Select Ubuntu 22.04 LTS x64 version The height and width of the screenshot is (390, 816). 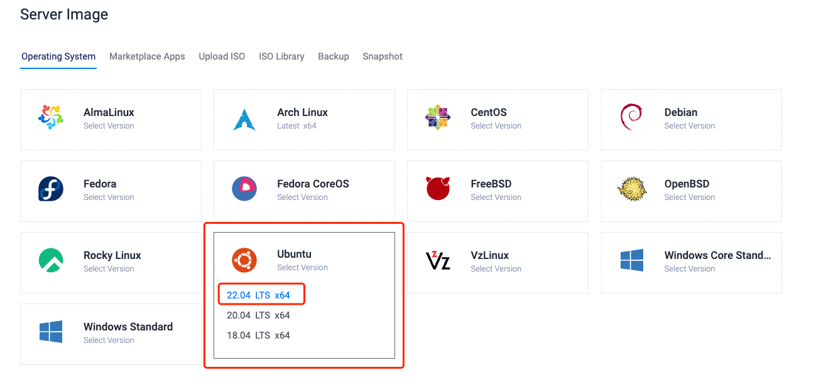click(x=260, y=293)
